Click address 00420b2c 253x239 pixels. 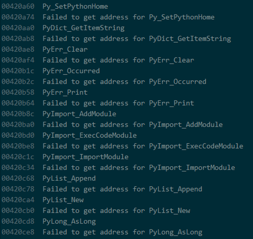point(18,82)
